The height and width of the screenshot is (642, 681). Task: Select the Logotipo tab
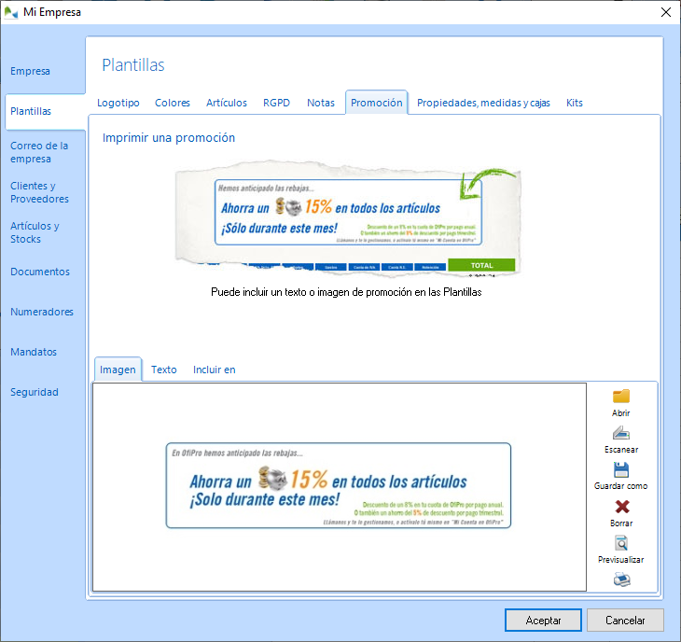pyautogui.click(x=118, y=103)
